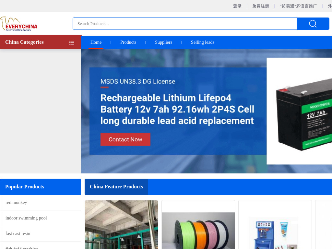
Task: Click the magnifier search button
Action: pyautogui.click(x=313, y=24)
